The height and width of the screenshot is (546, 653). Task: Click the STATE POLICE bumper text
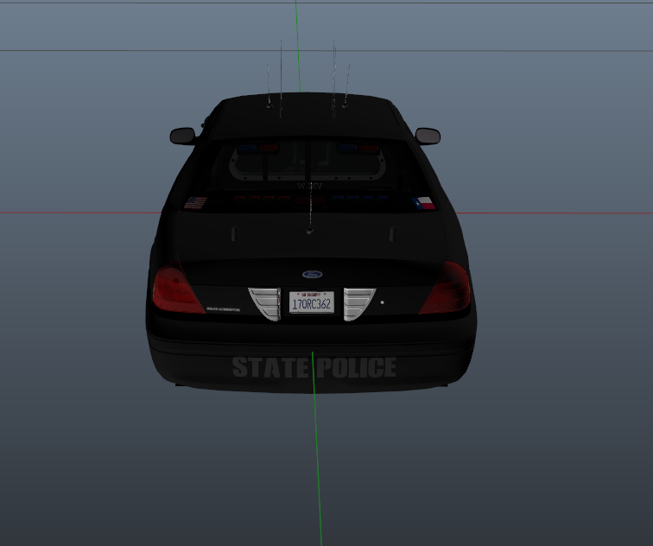pos(314,367)
